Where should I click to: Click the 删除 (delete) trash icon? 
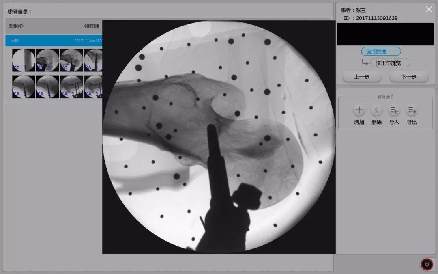(x=376, y=110)
